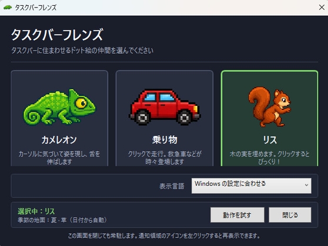Open the 表示言語 language dropdown
The image size is (328, 246).
coord(252,186)
